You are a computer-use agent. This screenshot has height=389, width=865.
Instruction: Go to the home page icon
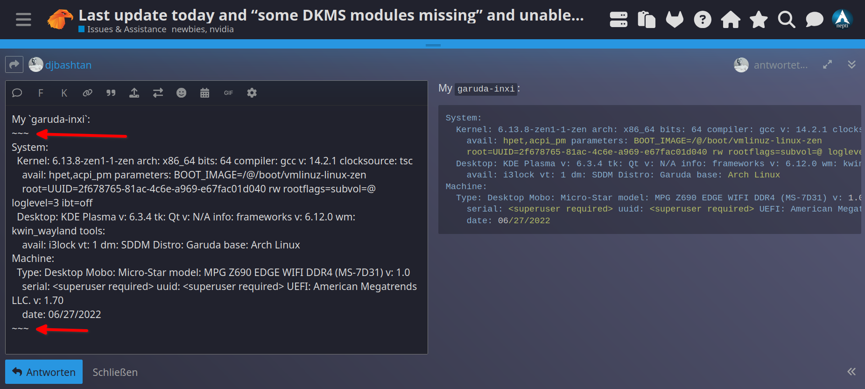(x=731, y=20)
